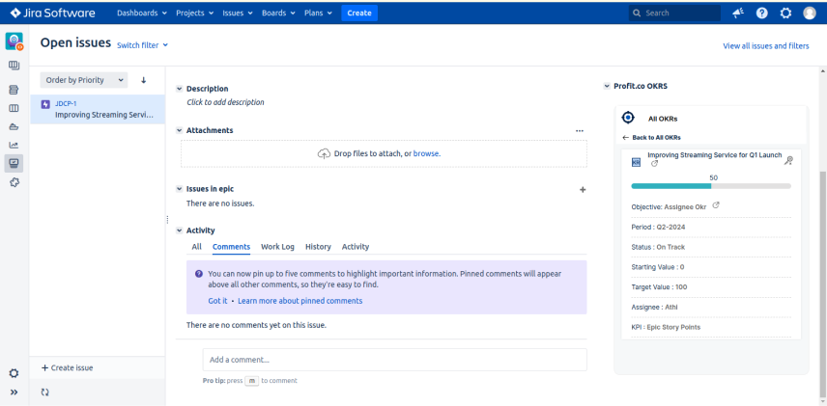
Task: Open the Boards dropdown menu
Action: pyautogui.click(x=278, y=14)
